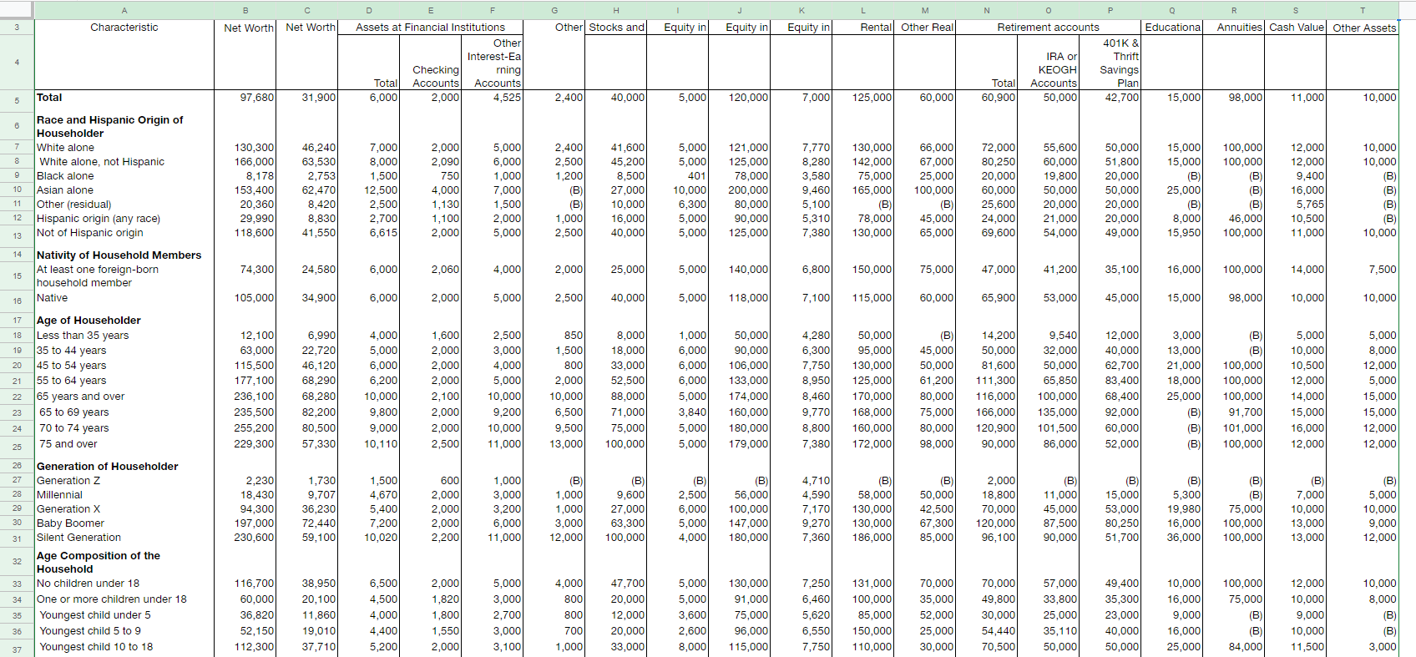Select the cell with value 91,700
This screenshot has width=1416, height=657.
(1234, 412)
